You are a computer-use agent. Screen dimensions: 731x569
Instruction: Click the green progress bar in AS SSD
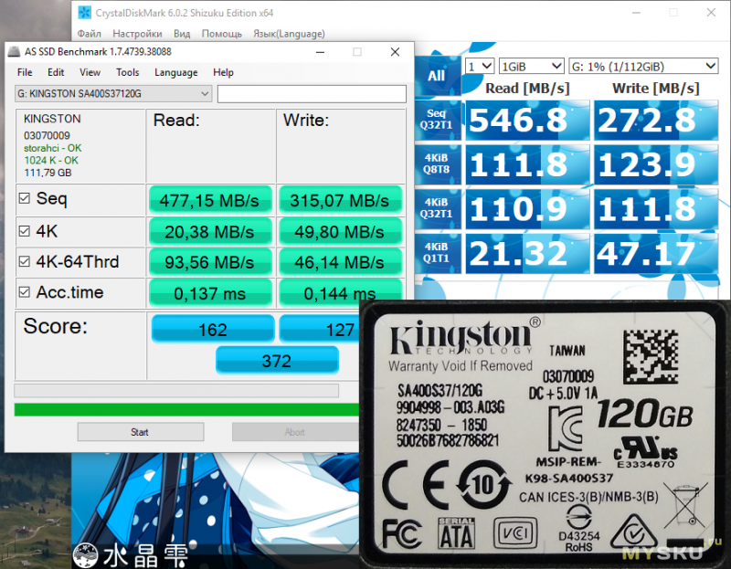coord(186,409)
